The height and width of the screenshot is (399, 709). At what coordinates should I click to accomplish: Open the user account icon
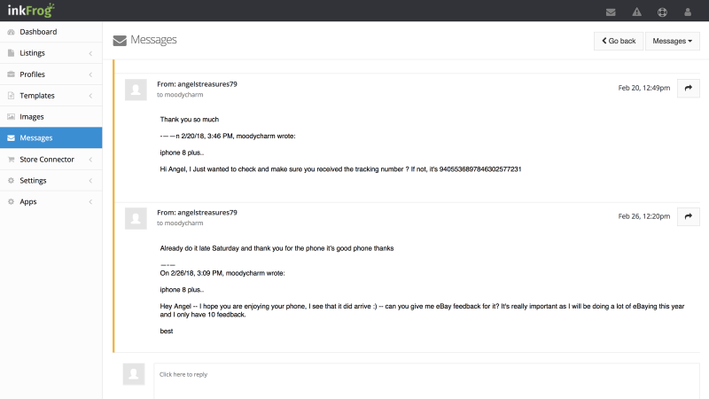[x=688, y=12]
